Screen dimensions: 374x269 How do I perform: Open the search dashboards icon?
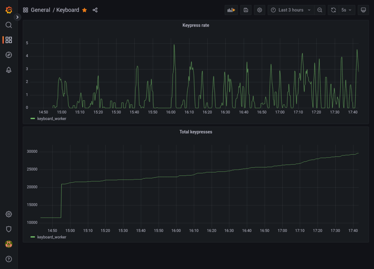(9, 25)
